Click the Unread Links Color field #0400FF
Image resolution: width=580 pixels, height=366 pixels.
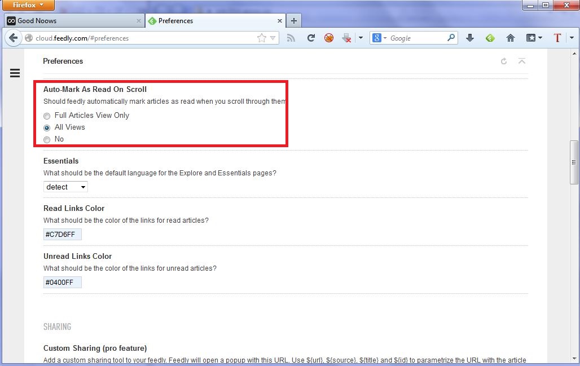click(63, 283)
